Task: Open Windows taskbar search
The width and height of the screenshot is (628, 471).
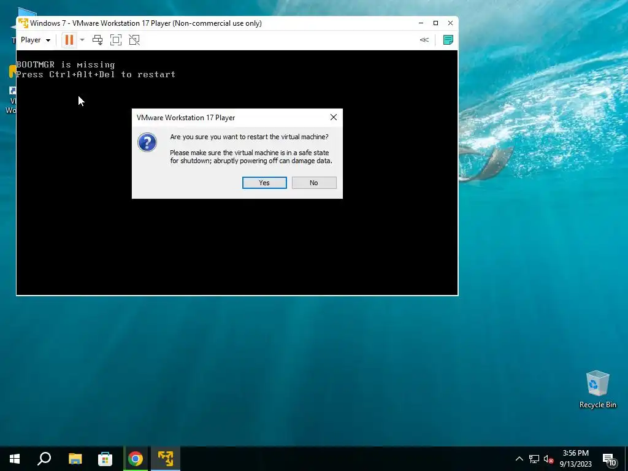Action: 44,459
